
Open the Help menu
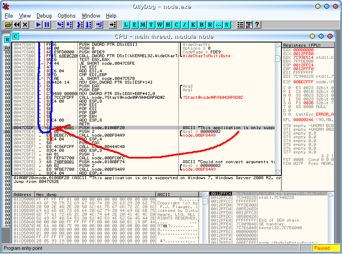(111, 16)
